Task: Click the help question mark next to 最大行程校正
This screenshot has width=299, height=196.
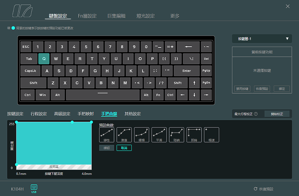Action: click(256, 114)
